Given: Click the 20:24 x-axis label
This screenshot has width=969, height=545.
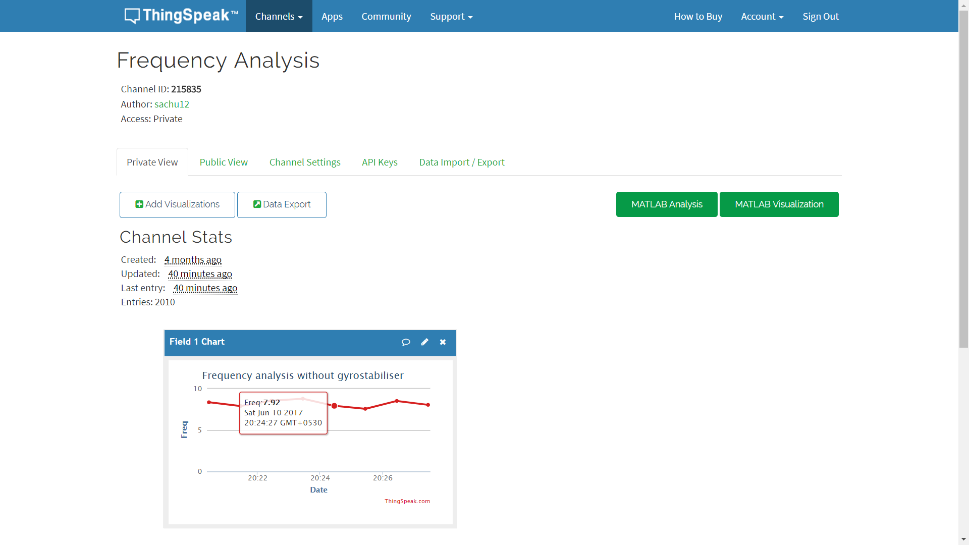Looking at the screenshot, I should point(320,478).
